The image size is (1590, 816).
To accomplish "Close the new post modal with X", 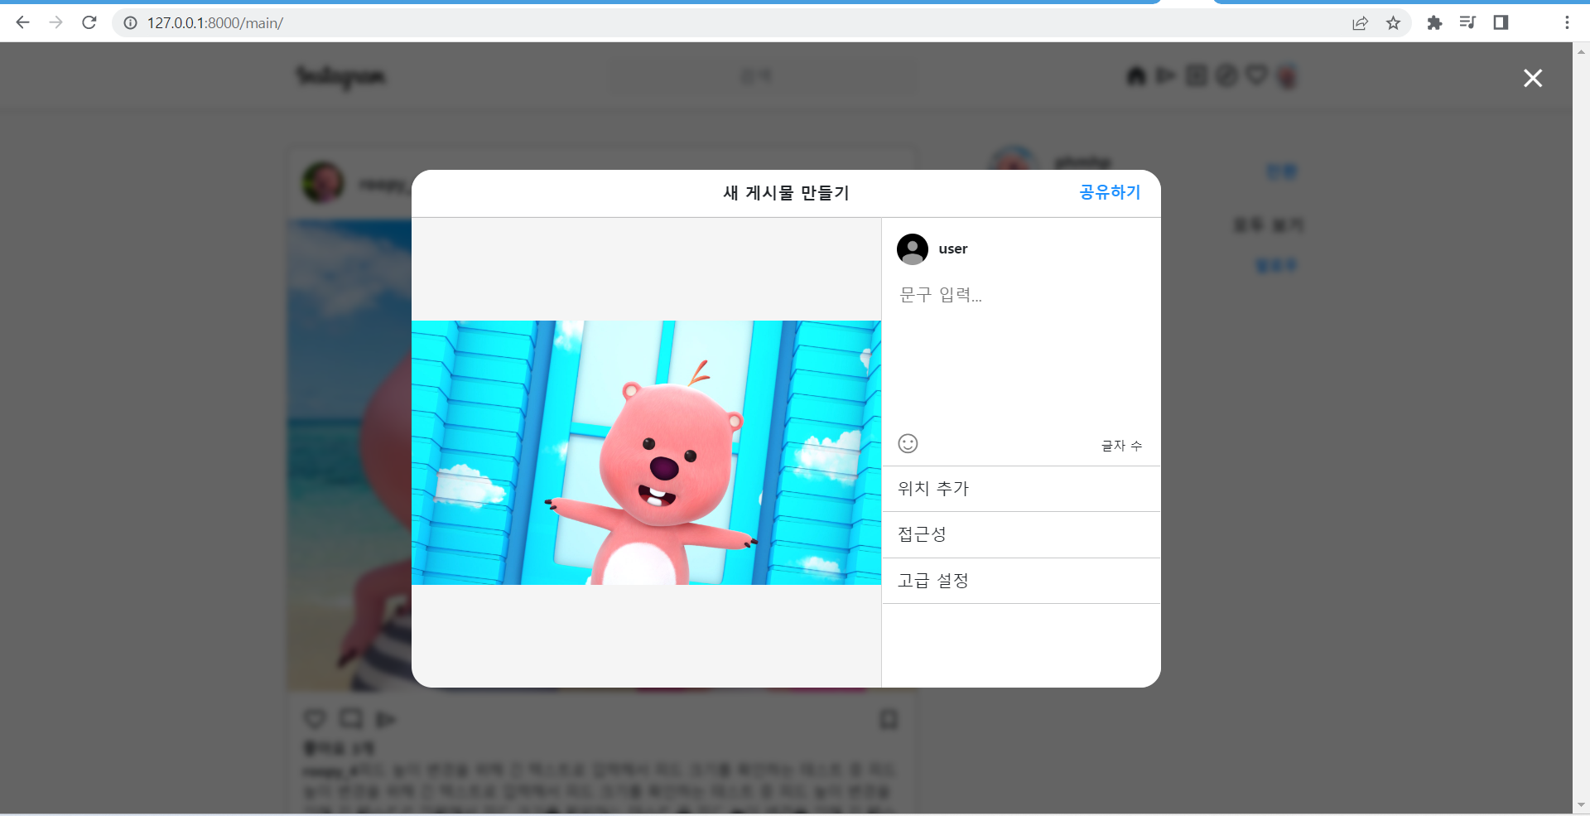I will click(1533, 78).
